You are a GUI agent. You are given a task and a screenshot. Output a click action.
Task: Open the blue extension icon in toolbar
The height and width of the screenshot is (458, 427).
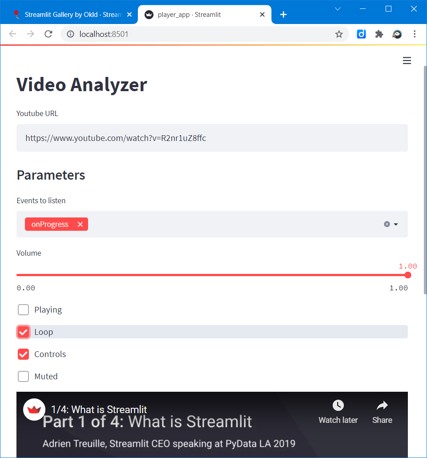point(361,34)
